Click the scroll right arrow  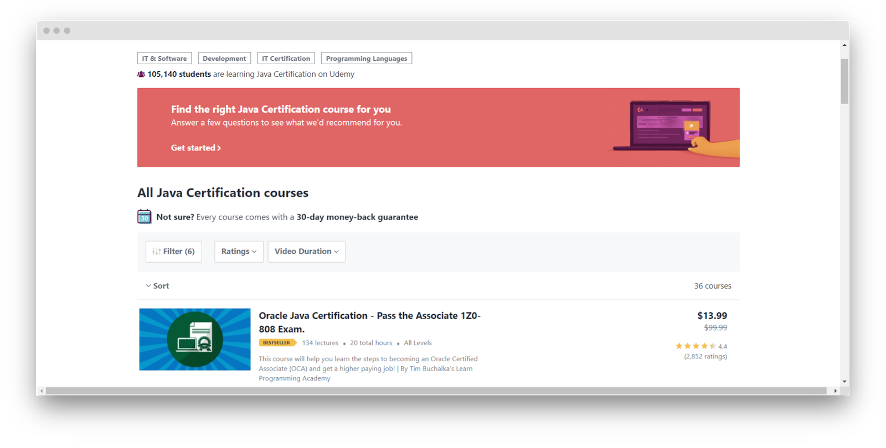tap(836, 391)
